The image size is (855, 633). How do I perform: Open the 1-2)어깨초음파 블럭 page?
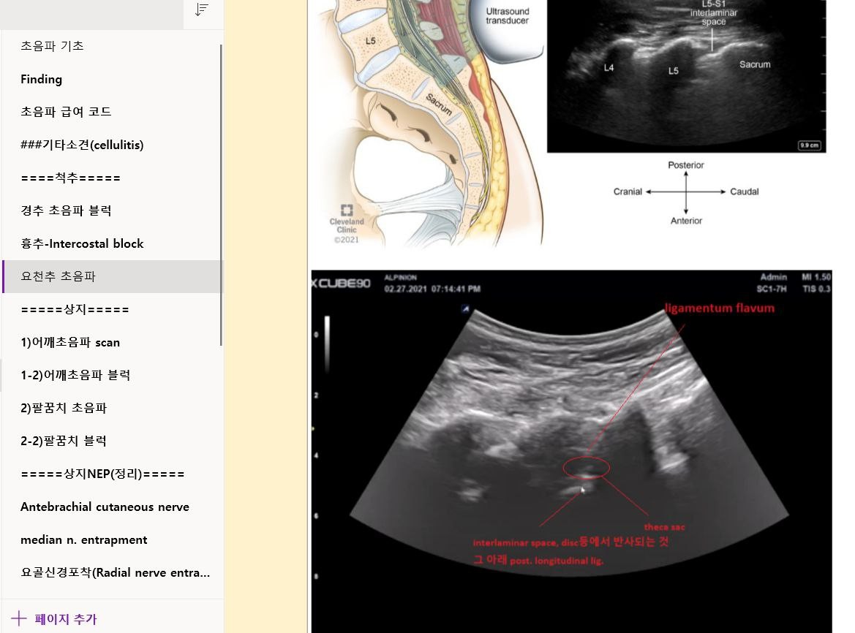click(x=75, y=375)
